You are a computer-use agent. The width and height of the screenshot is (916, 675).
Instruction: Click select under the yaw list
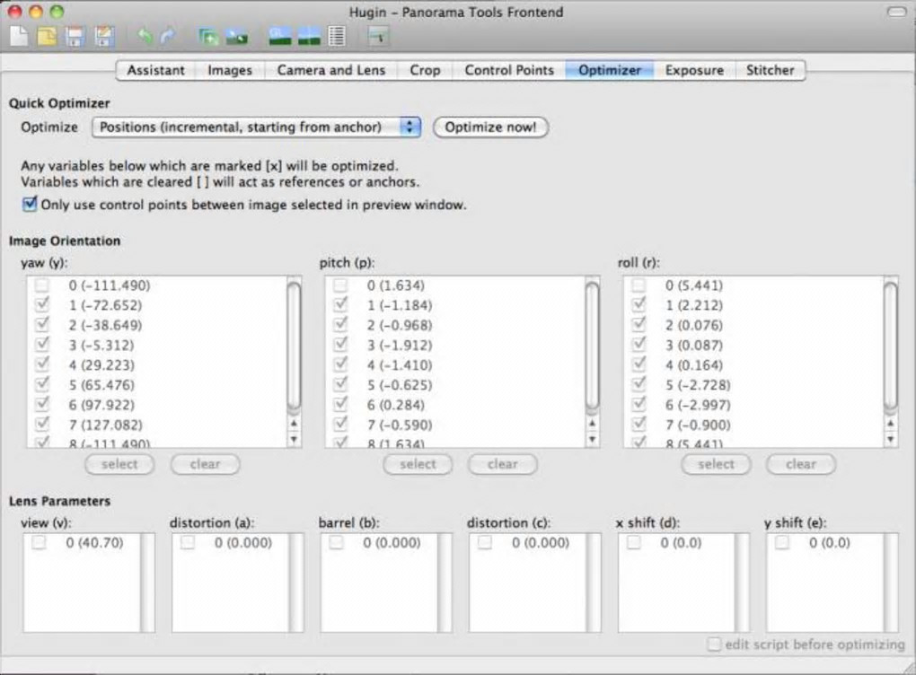click(x=119, y=464)
